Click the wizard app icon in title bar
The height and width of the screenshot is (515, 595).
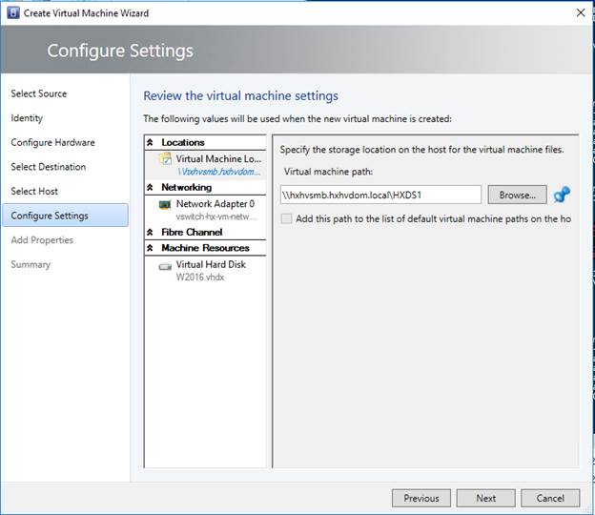13,12
